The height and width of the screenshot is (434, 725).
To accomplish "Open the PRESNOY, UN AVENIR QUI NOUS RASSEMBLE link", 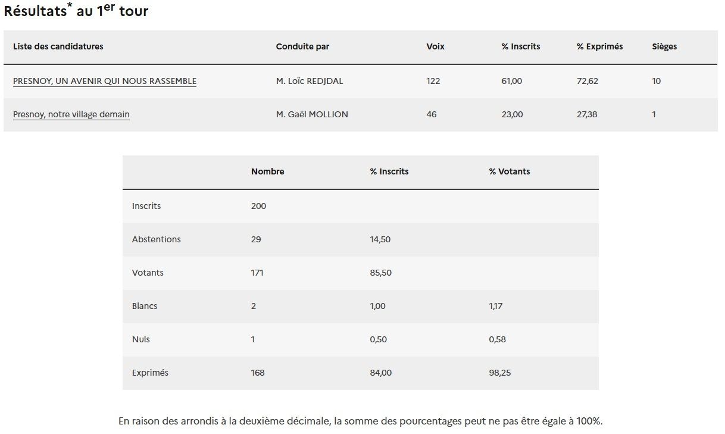I will pos(105,81).
